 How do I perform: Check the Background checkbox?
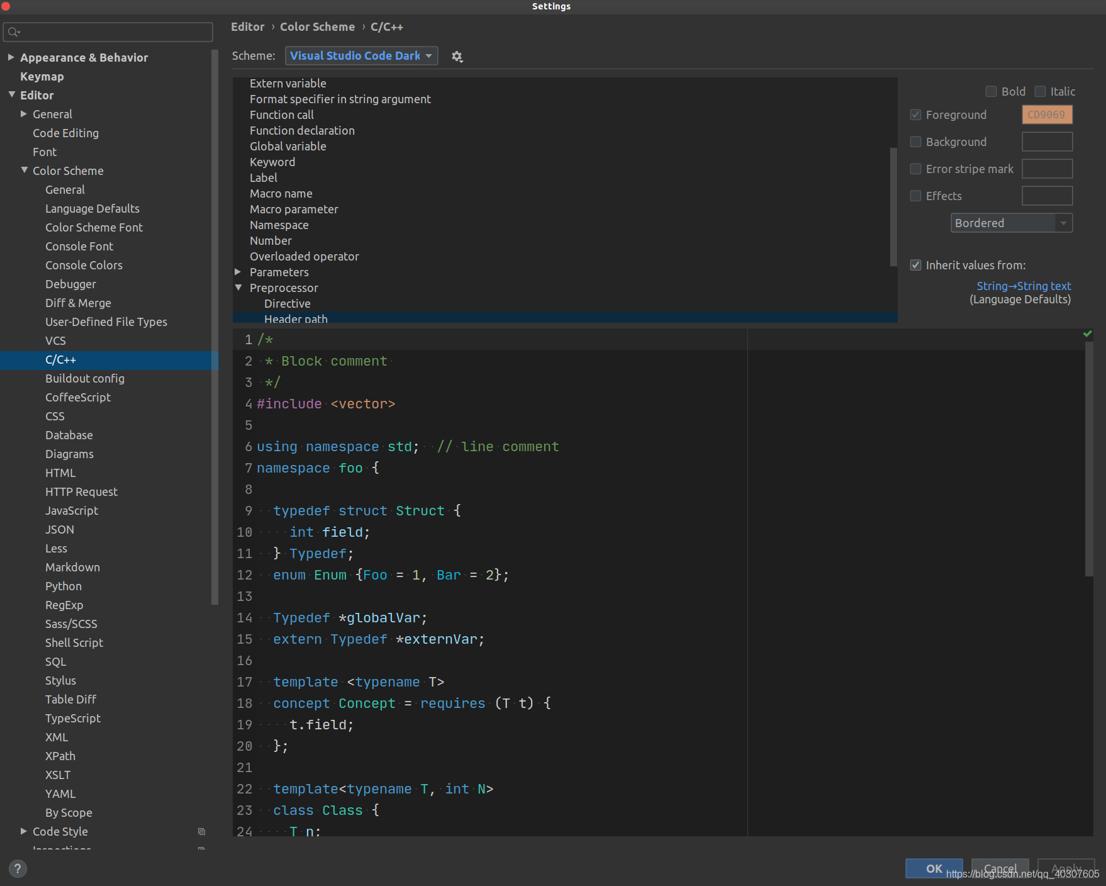(x=915, y=142)
